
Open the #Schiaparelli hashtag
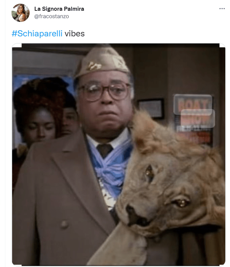37,34
